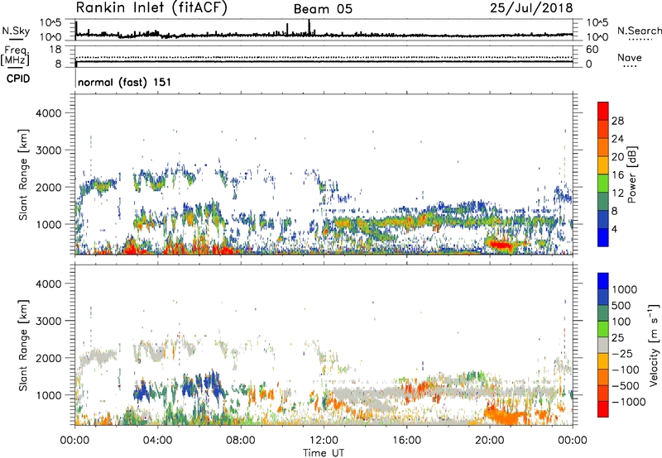Click the "24" power colorbar label
The height and width of the screenshot is (458, 662).
click(617, 139)
